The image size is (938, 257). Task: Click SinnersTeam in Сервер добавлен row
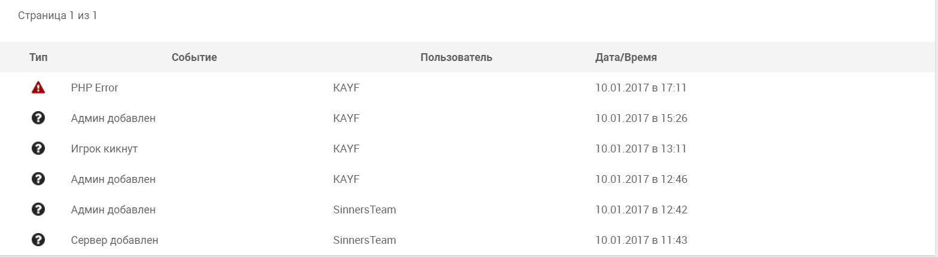(365, 240)
